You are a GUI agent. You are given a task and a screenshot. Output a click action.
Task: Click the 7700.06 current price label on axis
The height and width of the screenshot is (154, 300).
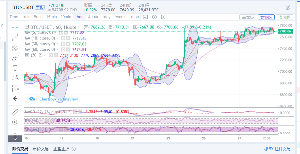point(286,31)
